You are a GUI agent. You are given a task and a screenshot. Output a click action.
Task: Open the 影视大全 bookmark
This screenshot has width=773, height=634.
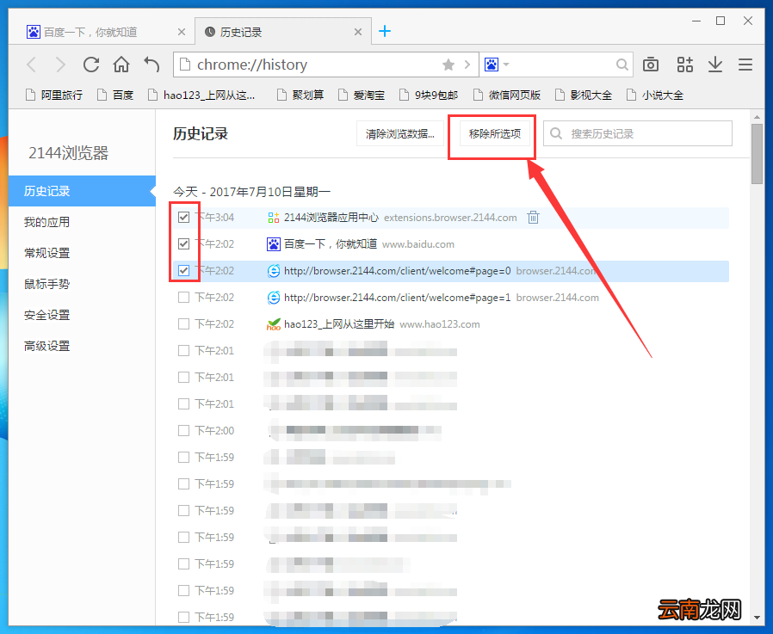(x=584, y=95)
